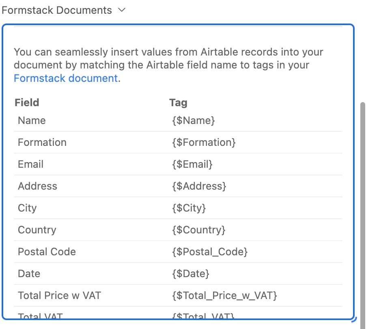Select the {$Country} tag
366x329 pixels.
[x=198, y=230]
